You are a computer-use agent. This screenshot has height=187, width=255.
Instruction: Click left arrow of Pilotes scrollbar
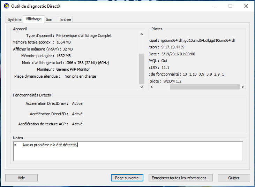click(x=152, y=87)
